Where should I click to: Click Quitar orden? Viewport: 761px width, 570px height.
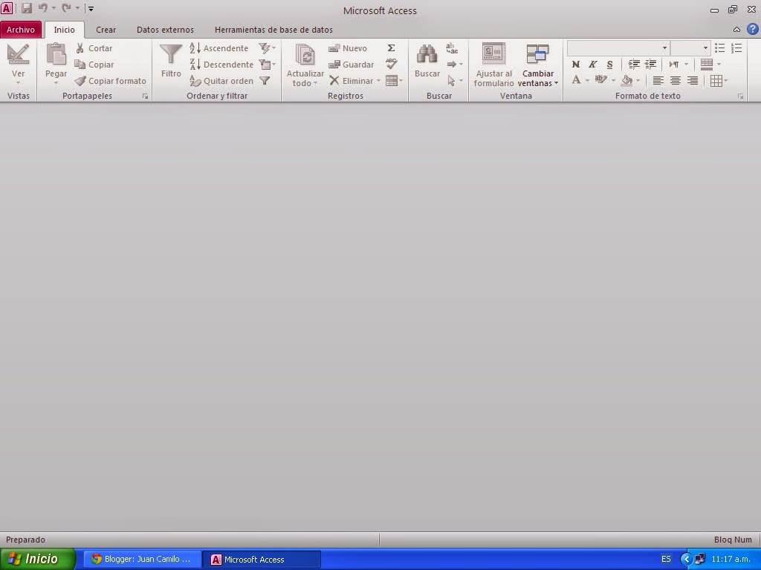pyautogui.click(x=221, y=81)
